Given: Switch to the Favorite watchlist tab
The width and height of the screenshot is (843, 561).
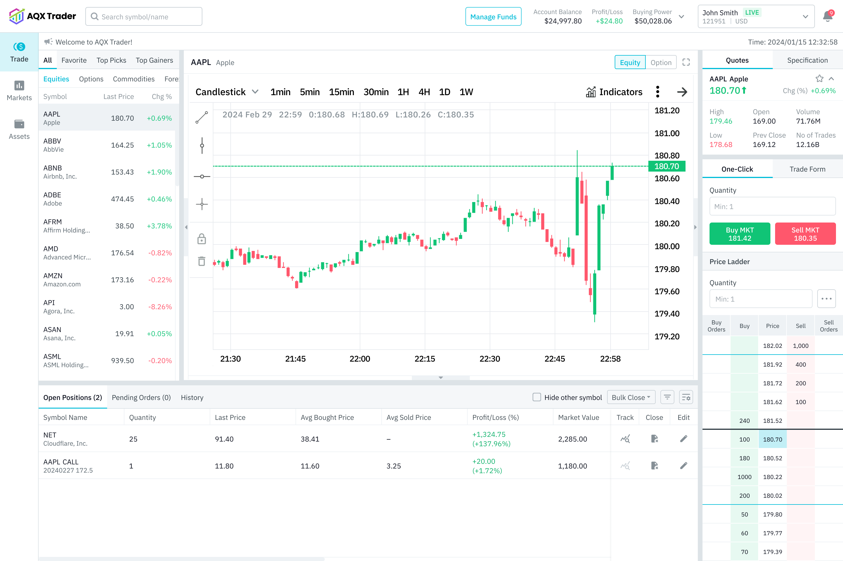Looking at the screenshot, I should [74, 60].
